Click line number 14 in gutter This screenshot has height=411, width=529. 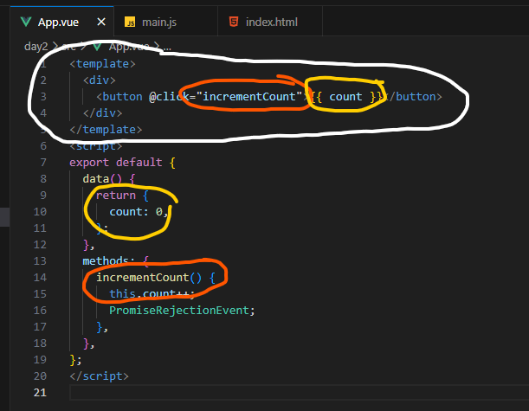40,278
